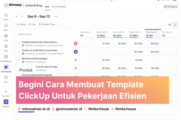Click the LinkedIn icon in footer
Image resolution: width=181 pixels, height=120 pixels.
[113, 109]
